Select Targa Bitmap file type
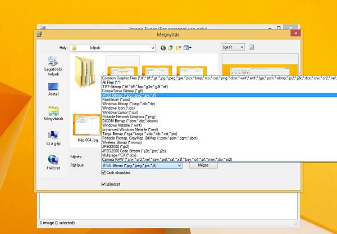This screenshot has width=337, height=234. point(219,134)
